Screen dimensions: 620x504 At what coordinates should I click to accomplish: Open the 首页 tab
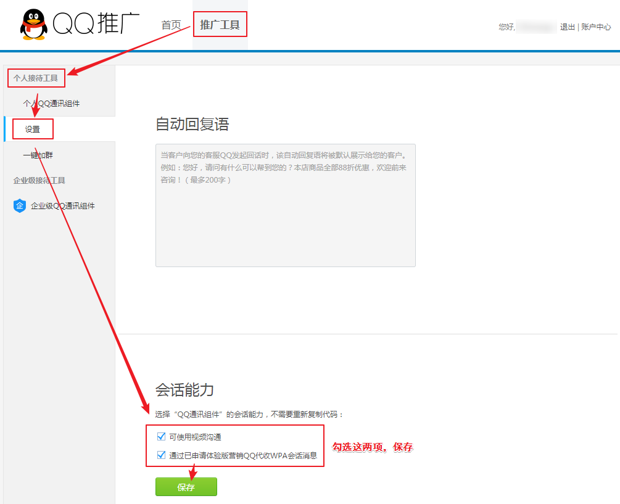point(172,25)
